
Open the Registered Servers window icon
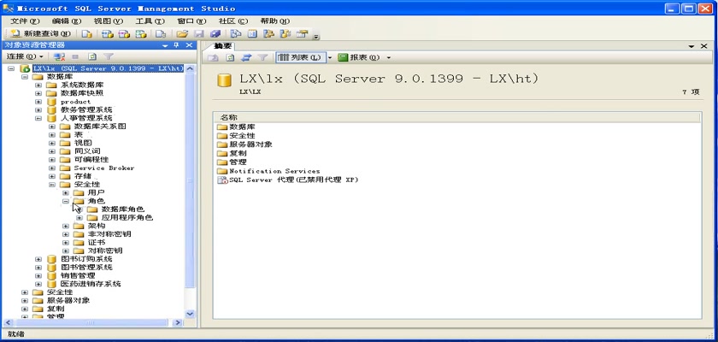(x=236, y=34)
